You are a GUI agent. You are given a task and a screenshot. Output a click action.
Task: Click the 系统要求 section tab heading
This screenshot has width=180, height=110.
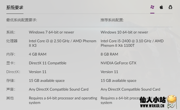pos(15,7)
